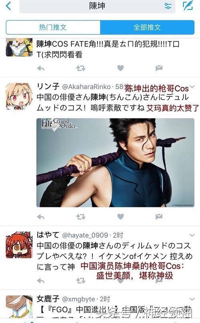Reply to the リン子 tweet
This screenshot has width=200, height=323.
click(40, 217)
